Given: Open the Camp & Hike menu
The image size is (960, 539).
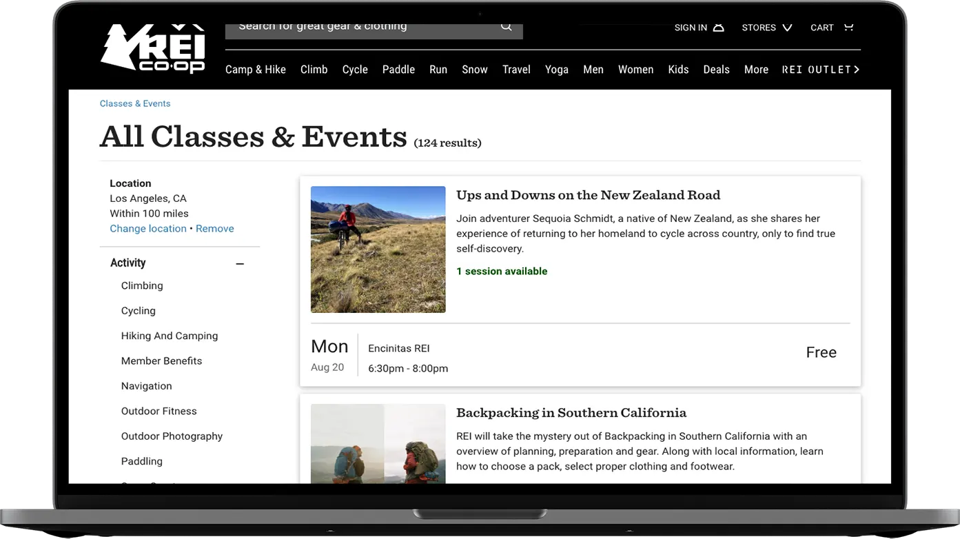Looking at the screenshot, I should pyautogui.click(x=255, y=70).
